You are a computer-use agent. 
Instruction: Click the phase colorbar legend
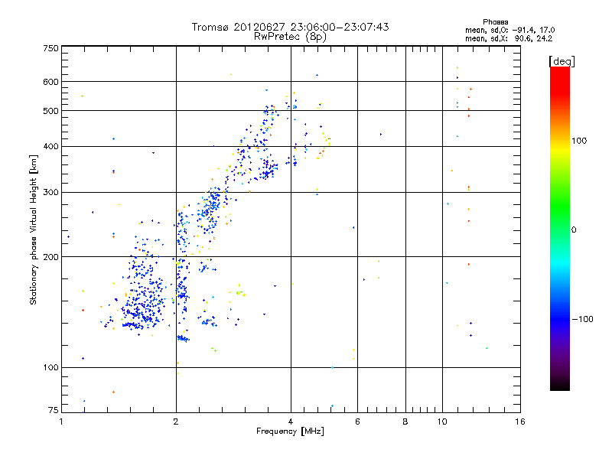[x=560, y=228]
